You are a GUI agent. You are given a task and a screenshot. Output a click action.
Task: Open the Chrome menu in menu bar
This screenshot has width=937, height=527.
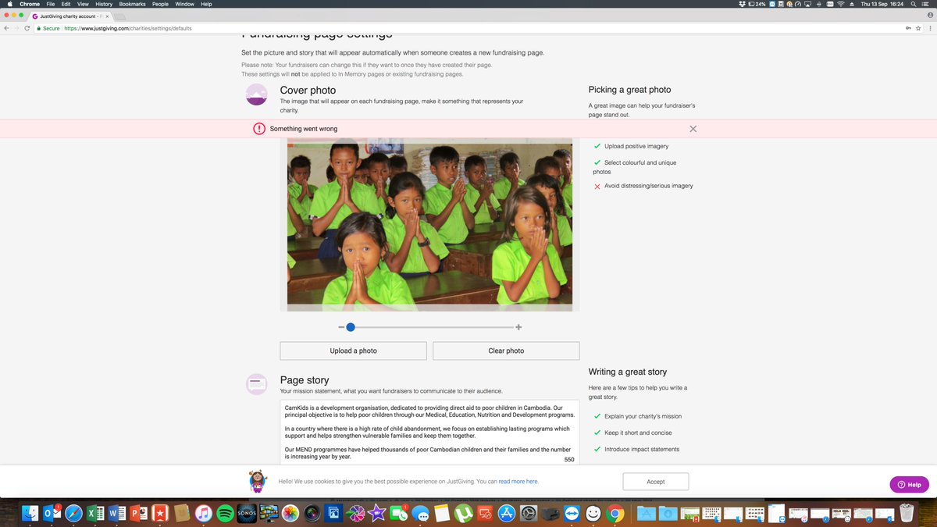coord(30,4)
